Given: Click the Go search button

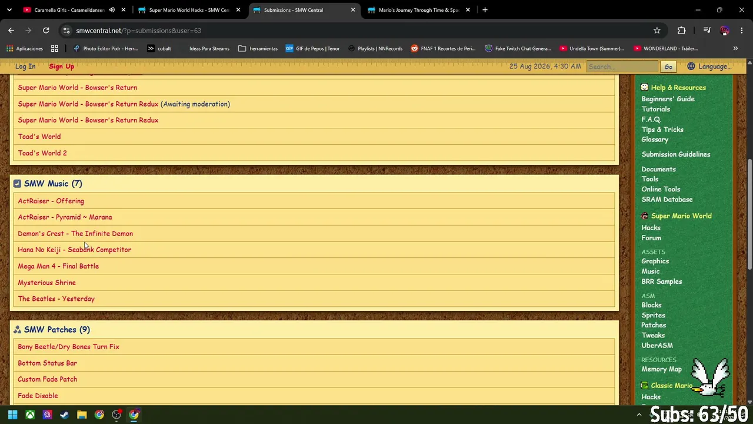Looking at the screenshot, I should point(668,67).
